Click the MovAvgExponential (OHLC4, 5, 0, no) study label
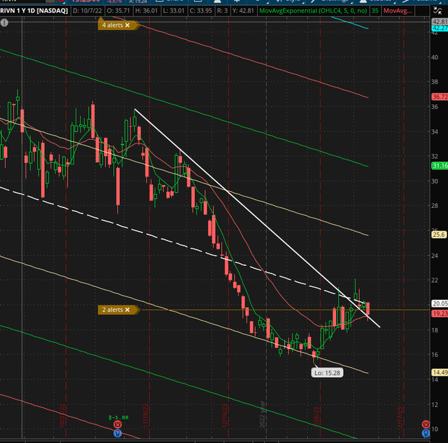This screenshot has height=443, width=448. (x=313, y=11)
